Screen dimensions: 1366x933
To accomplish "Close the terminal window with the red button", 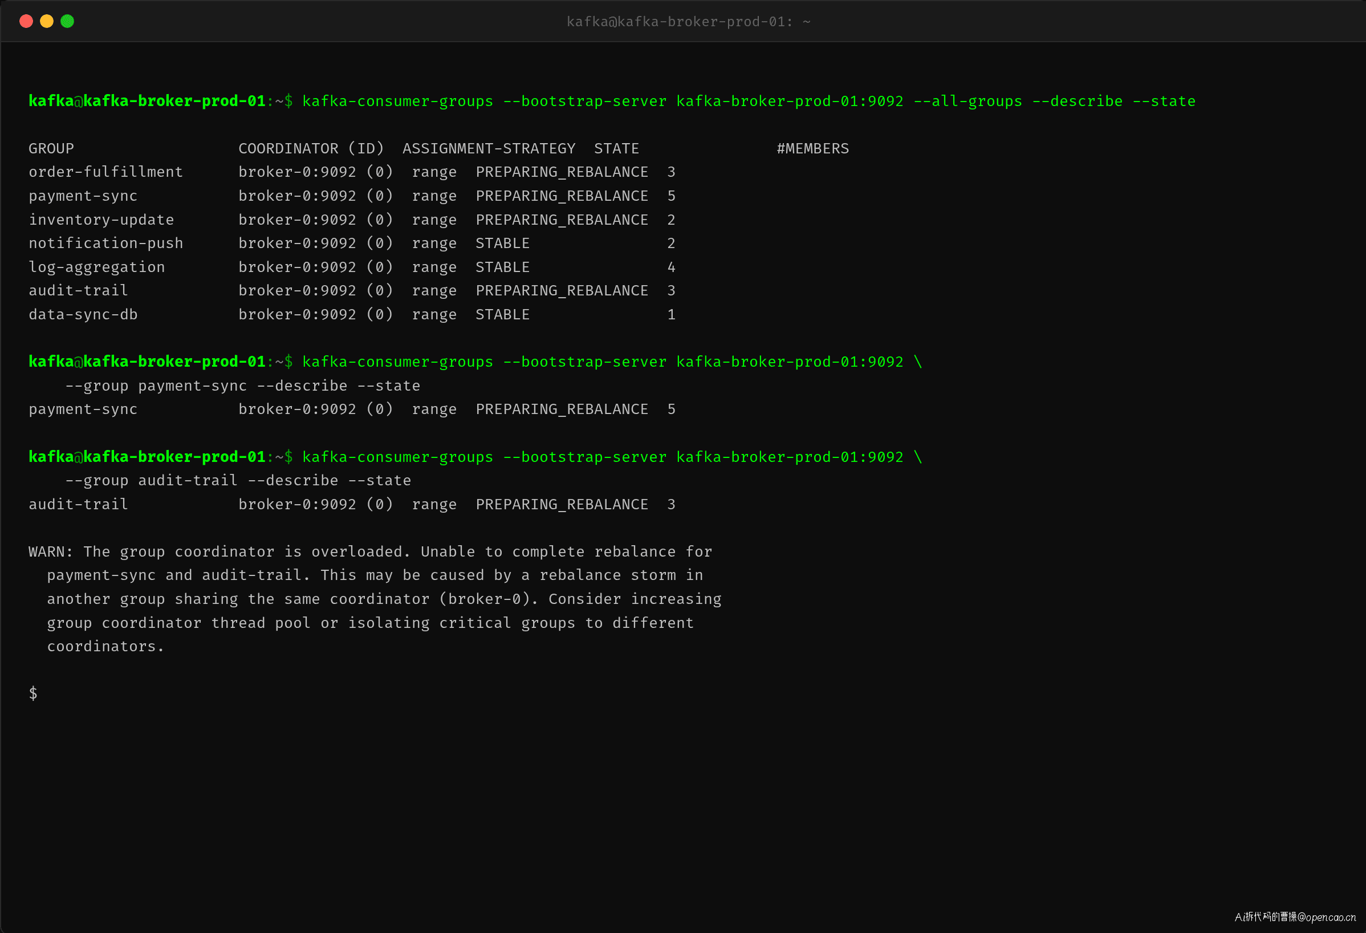I will (x=26, y=21).
